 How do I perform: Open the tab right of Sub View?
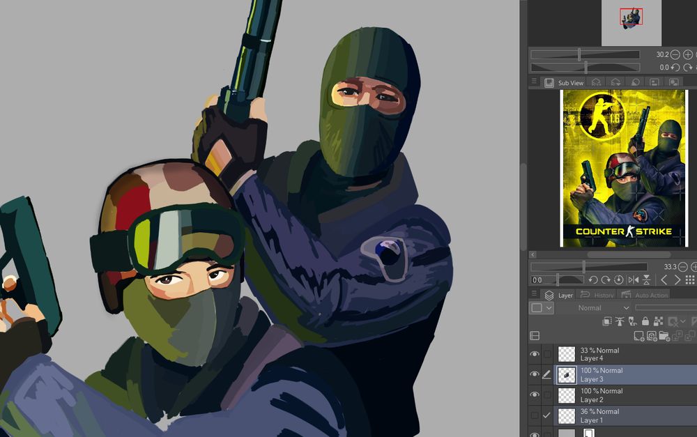click(596, 83)
